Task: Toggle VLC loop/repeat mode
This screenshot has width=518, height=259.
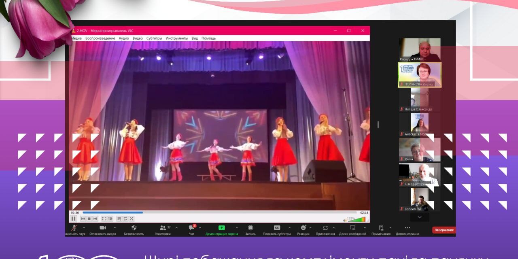Action: [125, 219]
